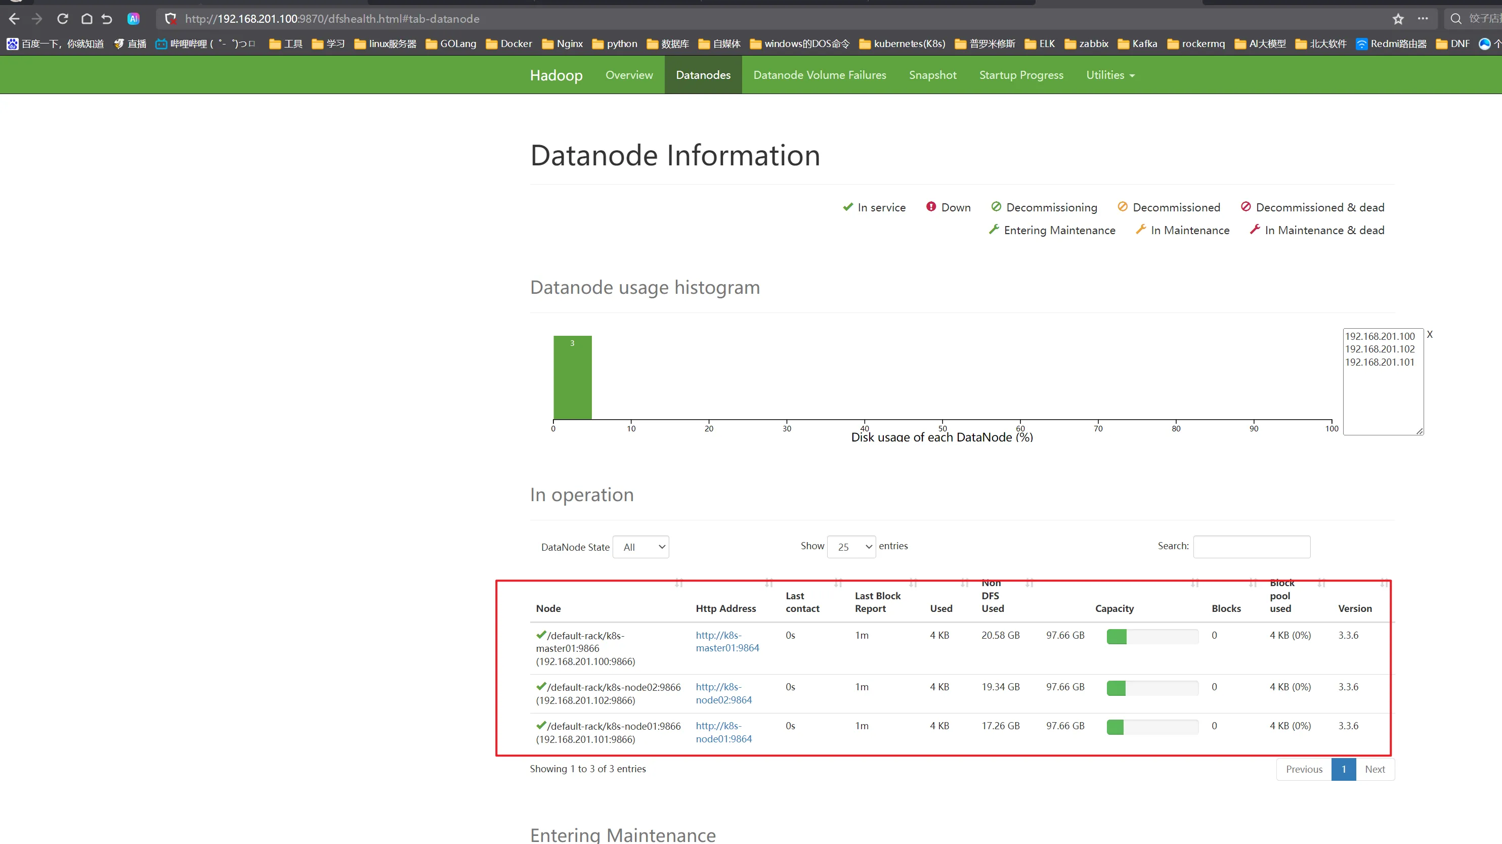Expand the Utilities menu
This screenshot has height=844, width=1502.
pyautogui.click(x=1110, y=75)
